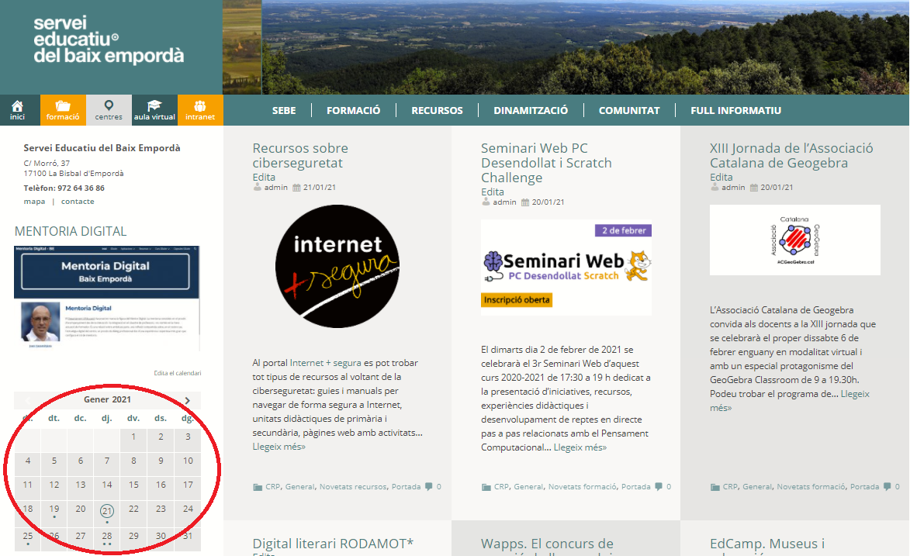
Task: Open the FORMACIÓ menu
Action: tap(353, 110)
